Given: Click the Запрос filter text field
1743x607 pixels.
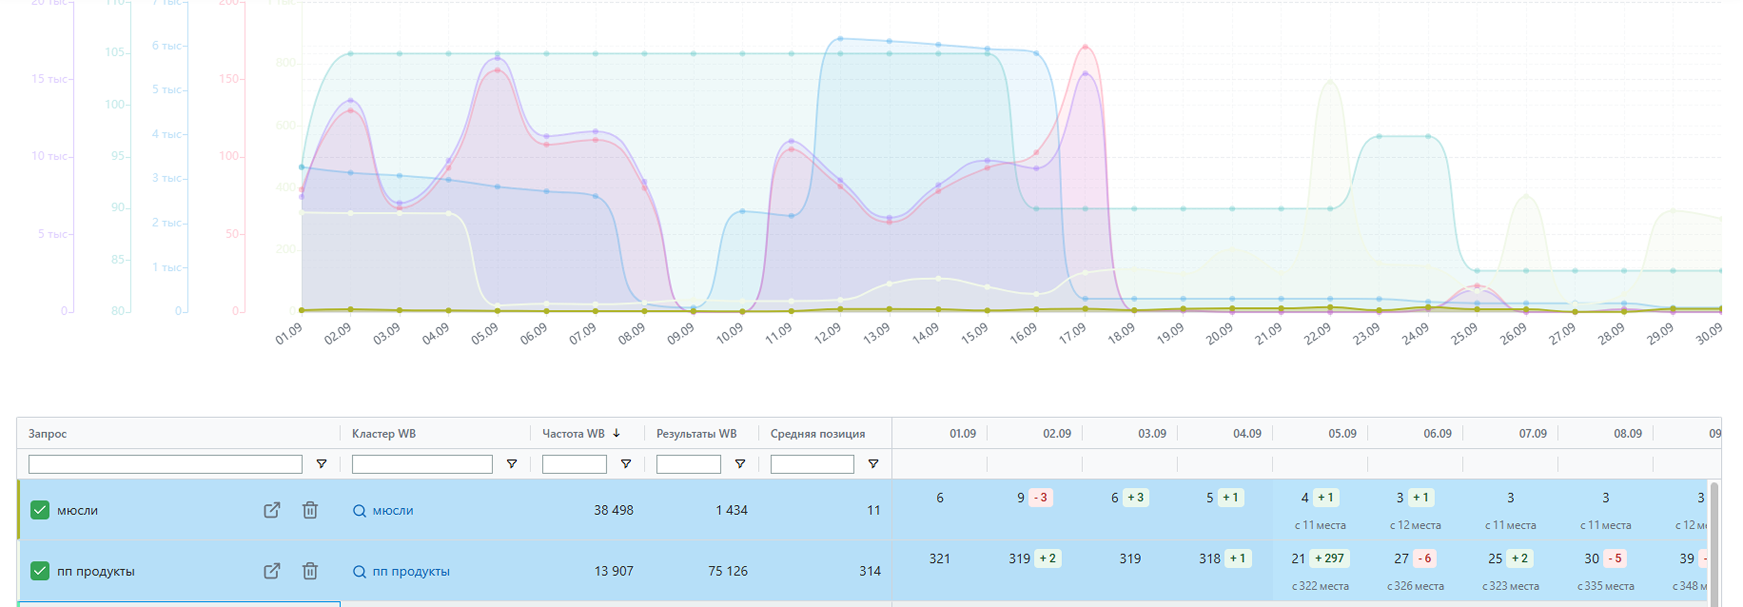Looking at the screenshot, I should tap(165, 464).
